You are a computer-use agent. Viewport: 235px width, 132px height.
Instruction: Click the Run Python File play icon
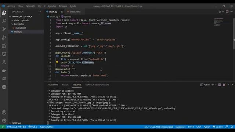(x=220, y=12)
